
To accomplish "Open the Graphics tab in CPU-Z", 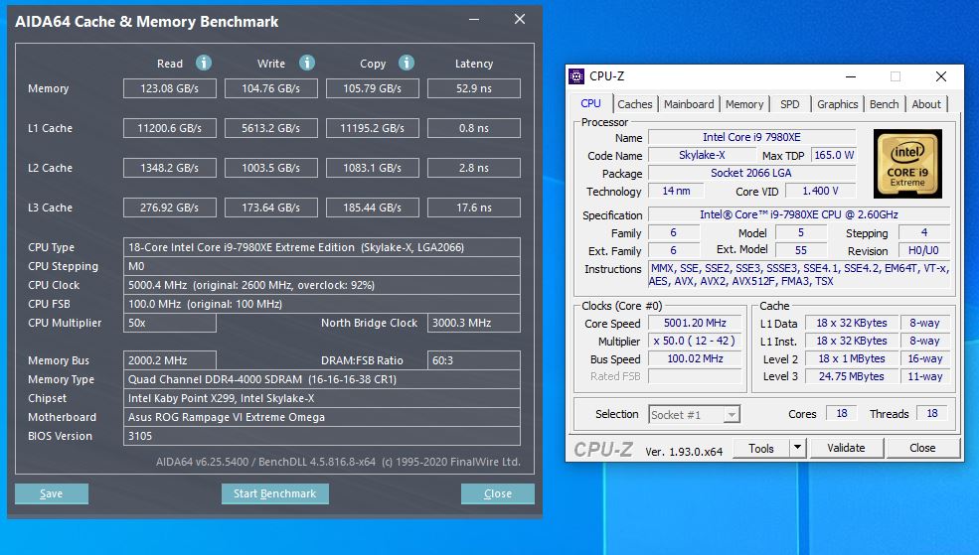I will 837,104.
